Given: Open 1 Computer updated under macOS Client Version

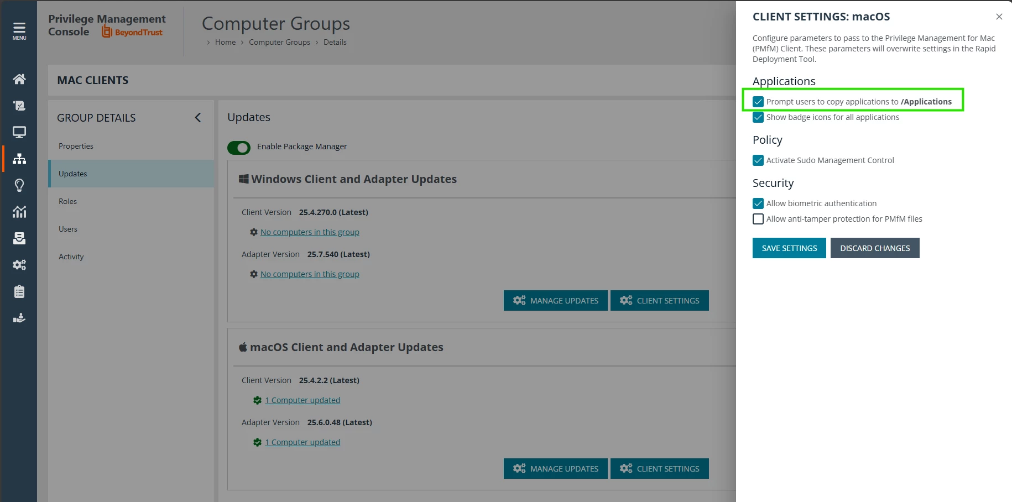Looking at the screenshot, I should 302,400.
